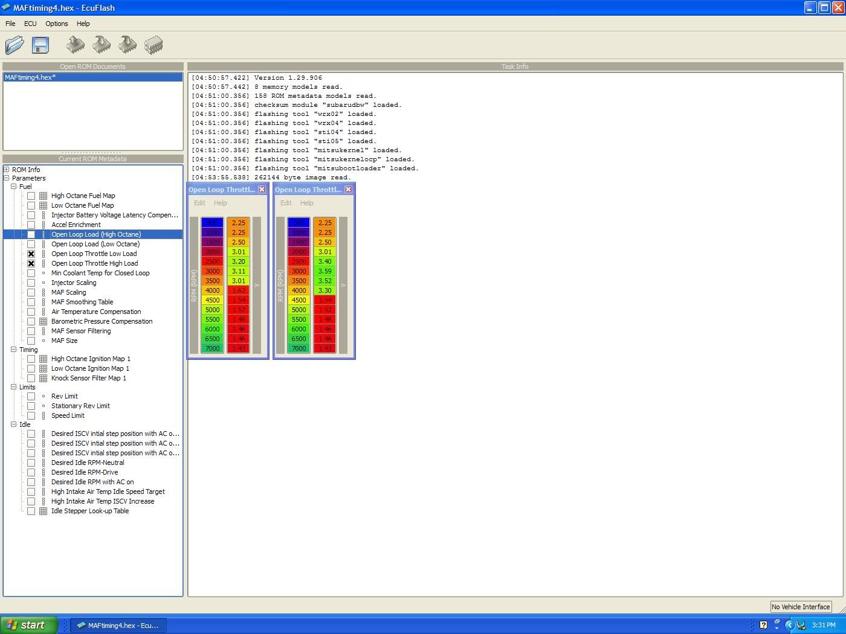Click the Save ROM floppy disk icon

(x=40, y=45)
